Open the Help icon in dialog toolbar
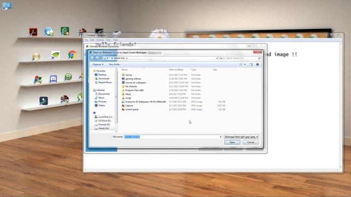The width and height of the screenshot is (351, 197). click(257, 65)
